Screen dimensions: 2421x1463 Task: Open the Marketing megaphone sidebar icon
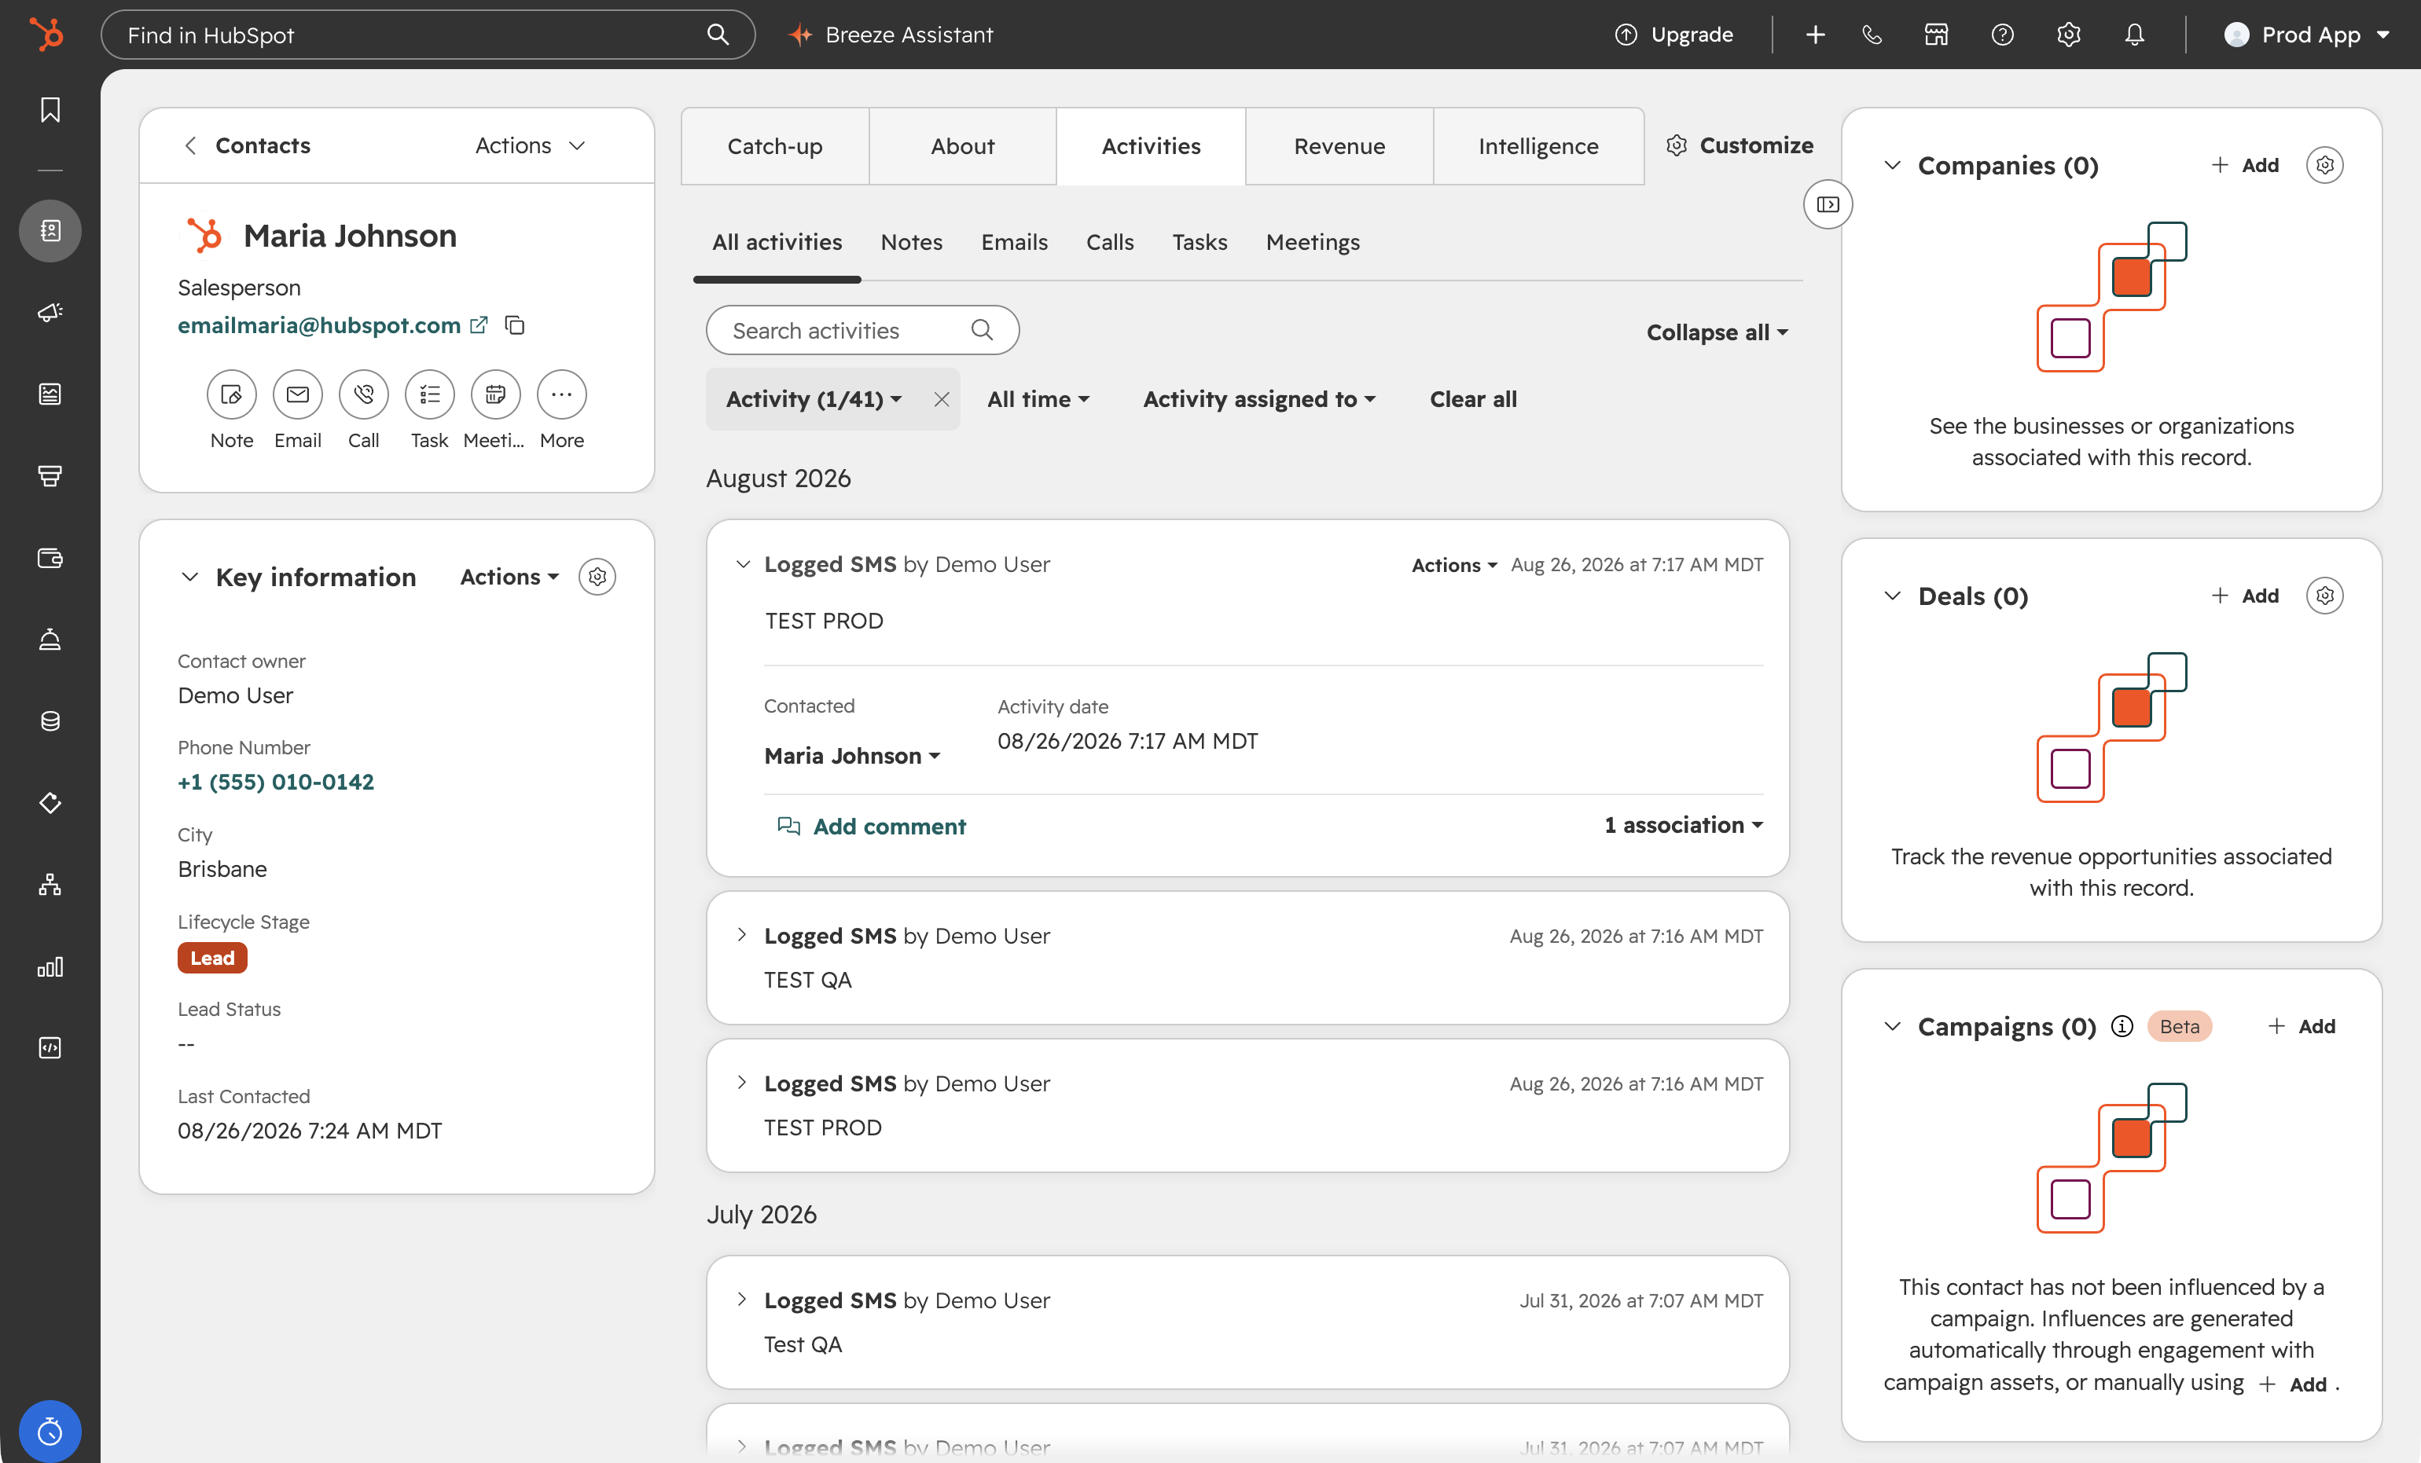pyautogui.click(x=50, y=312)
